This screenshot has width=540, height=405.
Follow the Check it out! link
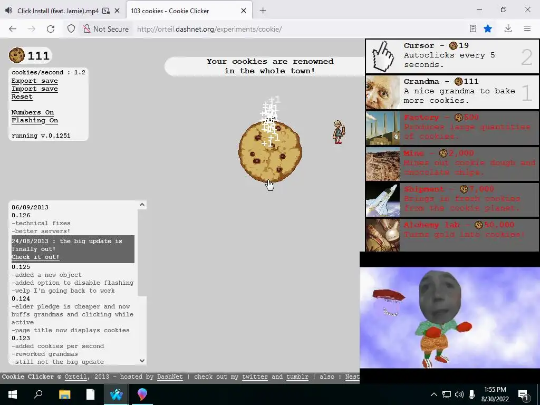point(35,257)
